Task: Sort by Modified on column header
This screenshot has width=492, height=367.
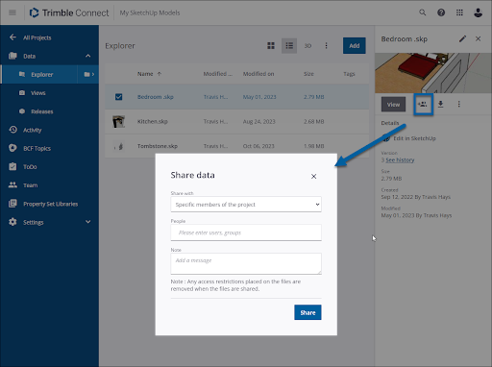Action: click(258, 74)
